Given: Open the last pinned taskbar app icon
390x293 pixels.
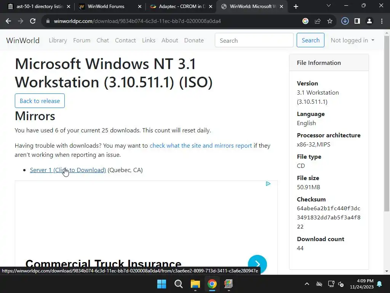Looking at the screenshot, I should pyautogui.click(x=229, y=284).
